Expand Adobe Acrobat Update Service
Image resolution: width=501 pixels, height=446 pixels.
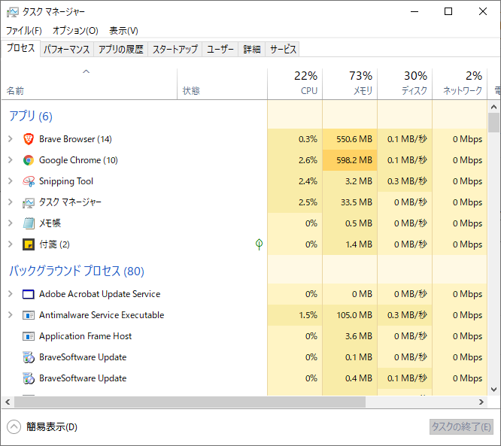[x=11, y=294]
